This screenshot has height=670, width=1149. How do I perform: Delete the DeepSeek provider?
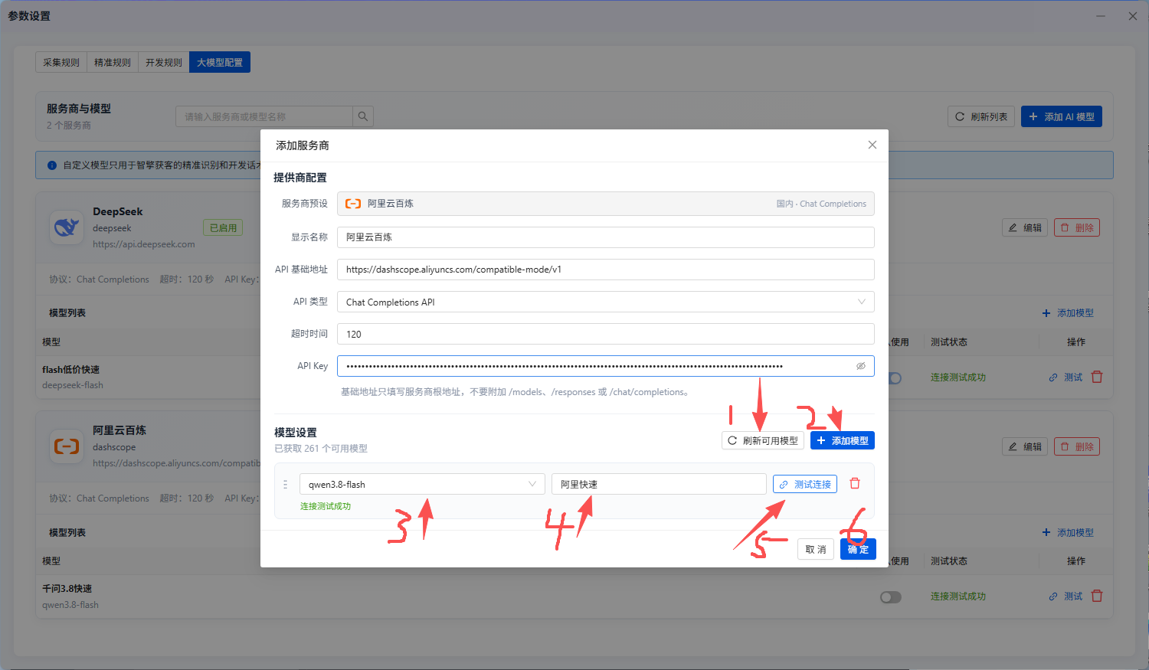pos(1077,227)
